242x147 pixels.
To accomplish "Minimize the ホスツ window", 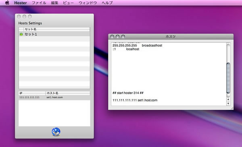I will coord(118,37).
